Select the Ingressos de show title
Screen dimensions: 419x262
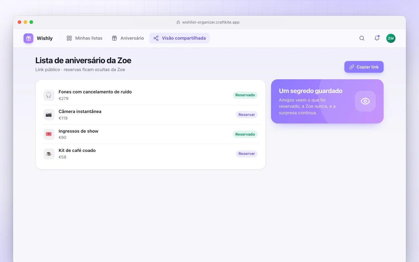point(79,131)
